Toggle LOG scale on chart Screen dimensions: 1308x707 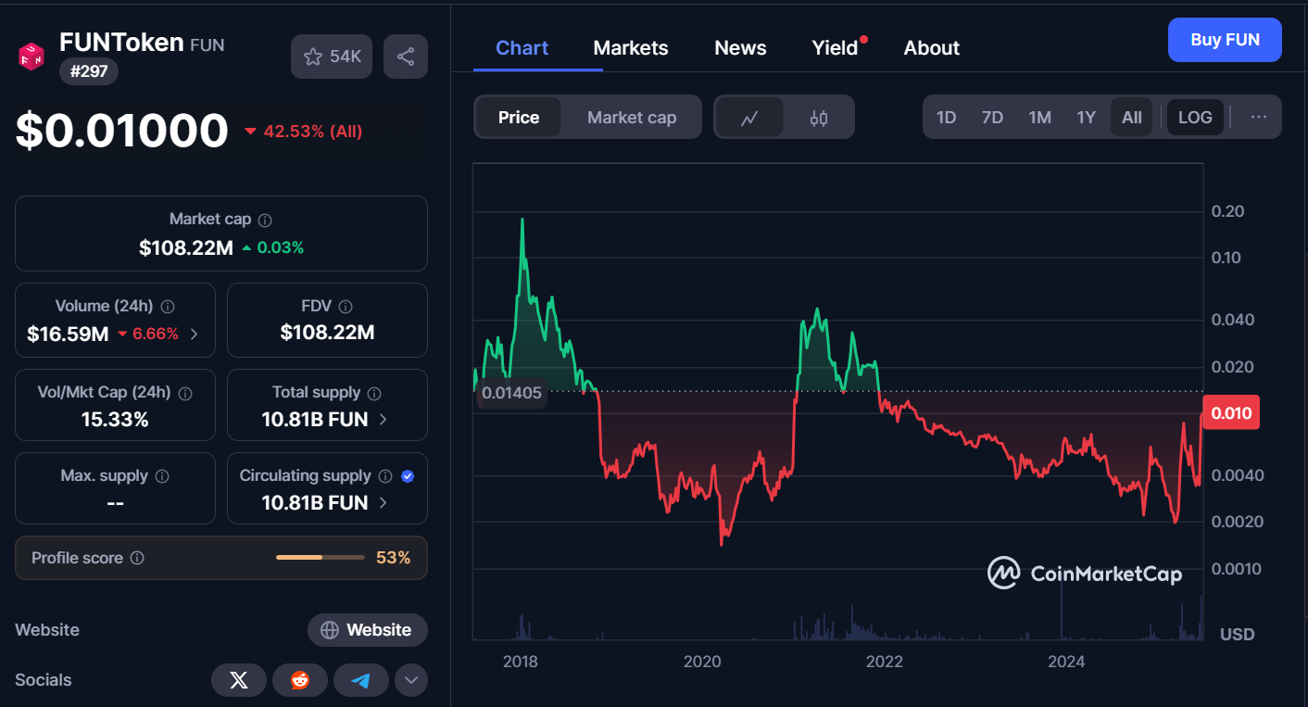tap(1195, 118)
